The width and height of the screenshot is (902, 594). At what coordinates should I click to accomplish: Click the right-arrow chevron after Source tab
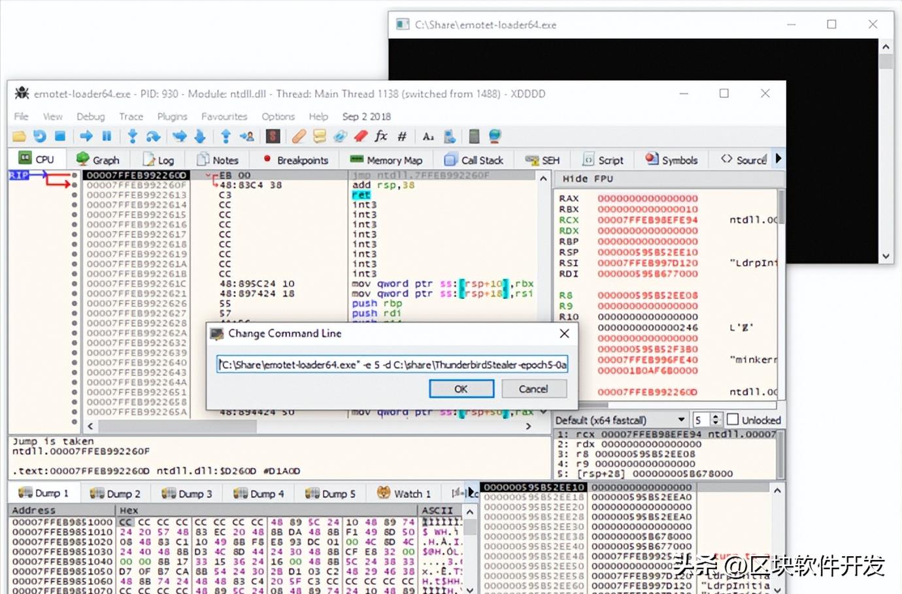pyautogui.click(x=778, y=158)
